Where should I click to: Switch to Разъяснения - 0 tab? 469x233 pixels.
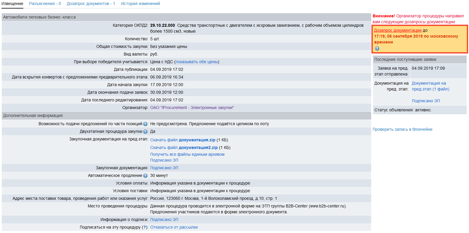45,4
